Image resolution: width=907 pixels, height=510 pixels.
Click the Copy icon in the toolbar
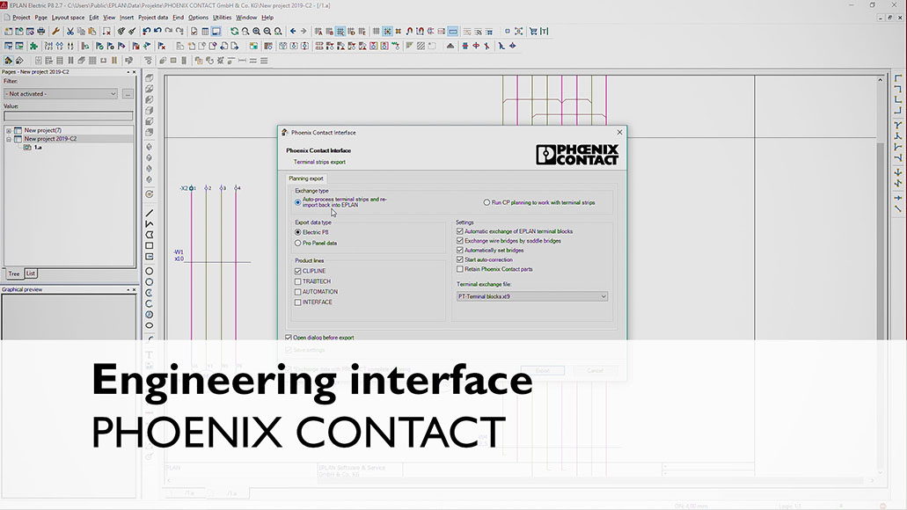tap(81, 32)
